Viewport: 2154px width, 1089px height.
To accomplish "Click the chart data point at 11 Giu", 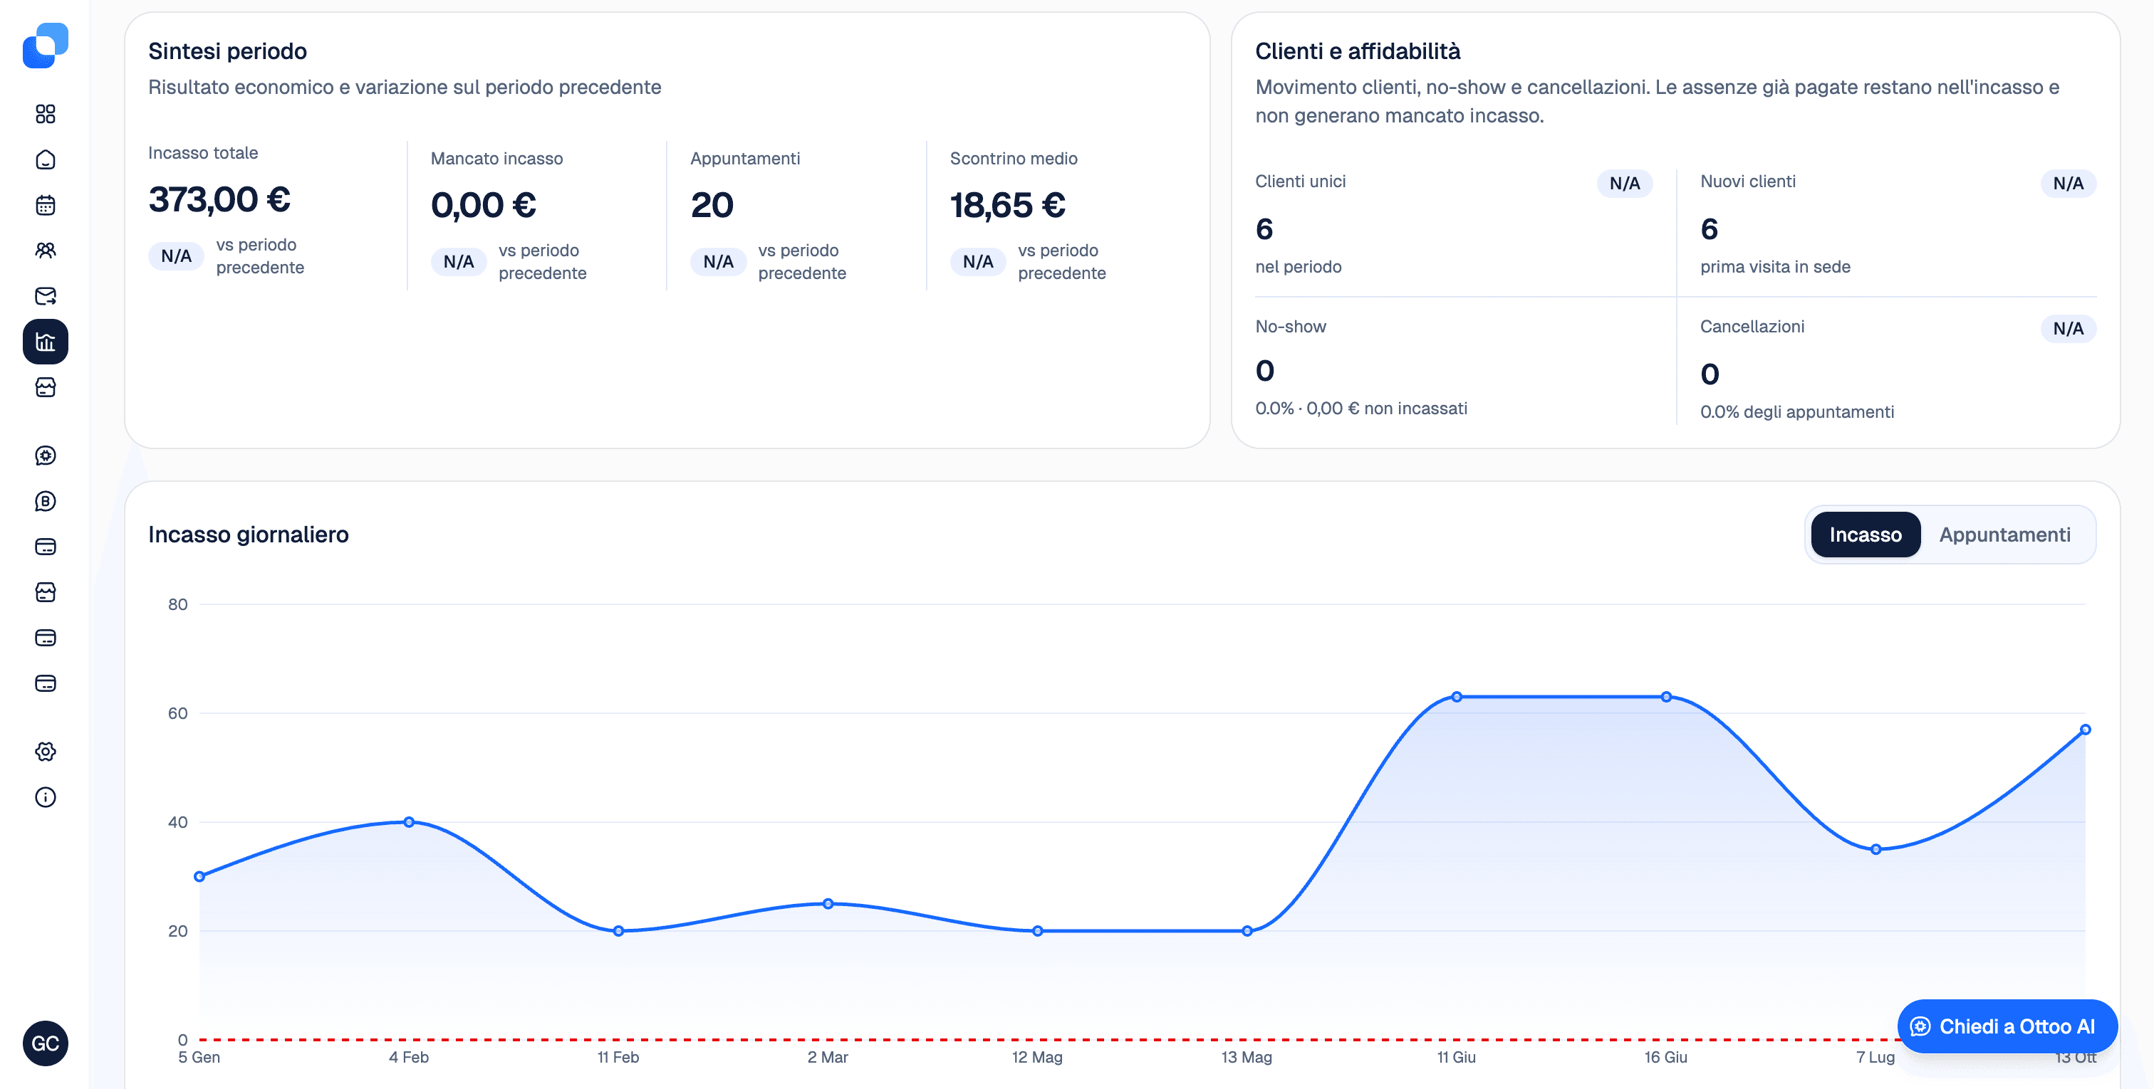I will click(x=1457, y=697).
